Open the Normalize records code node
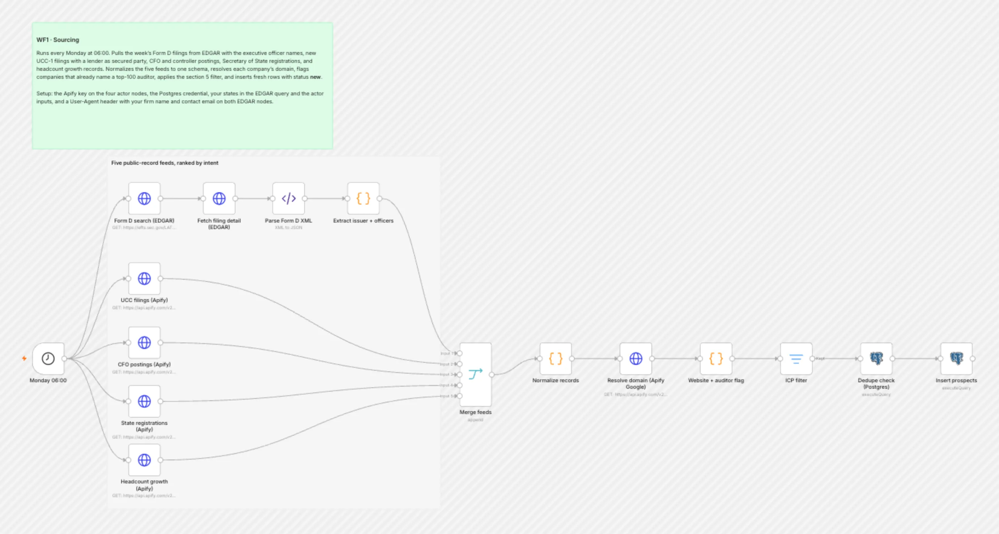999x534 pixels. click(556, 358)
